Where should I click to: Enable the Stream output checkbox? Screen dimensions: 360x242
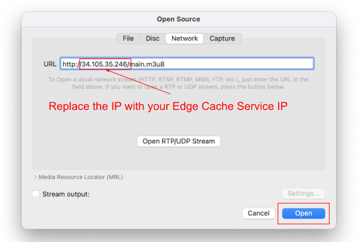[36, 194]
